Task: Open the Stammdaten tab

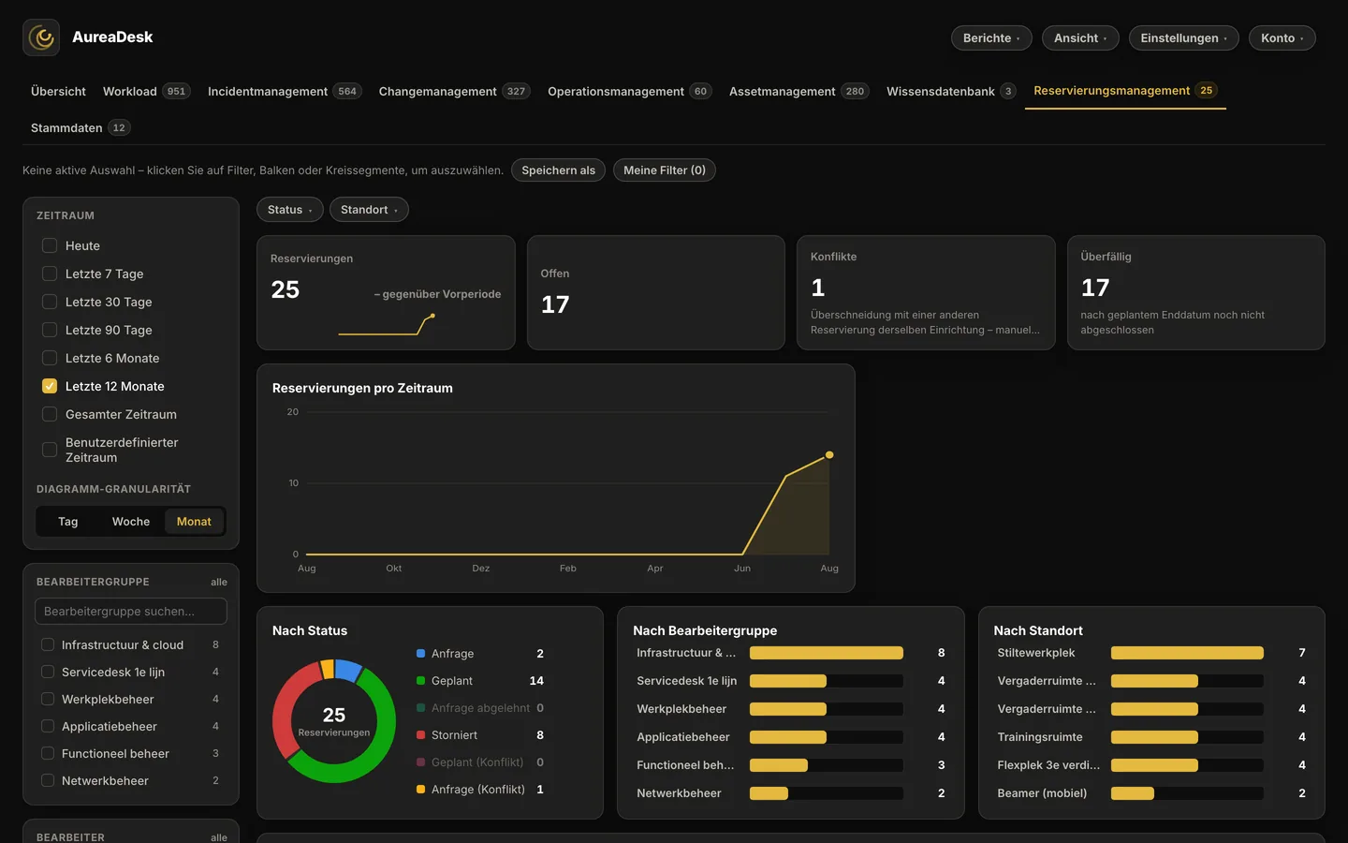Action: [81, 127]
